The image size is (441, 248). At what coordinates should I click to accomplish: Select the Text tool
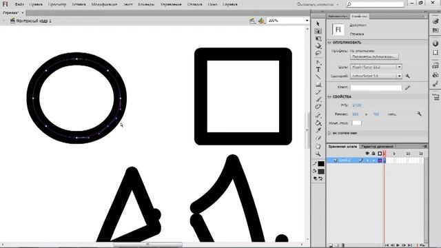tap(318, 70)
